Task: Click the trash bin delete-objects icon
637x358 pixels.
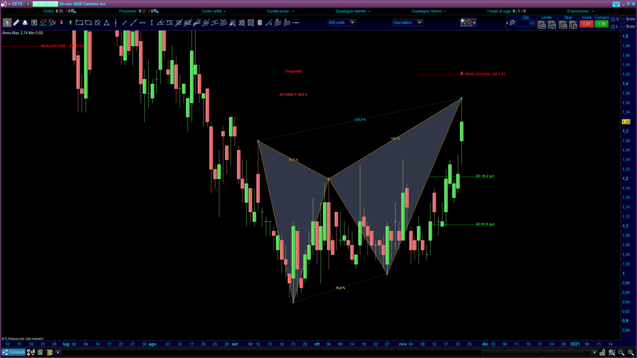Action: (260, 23)
